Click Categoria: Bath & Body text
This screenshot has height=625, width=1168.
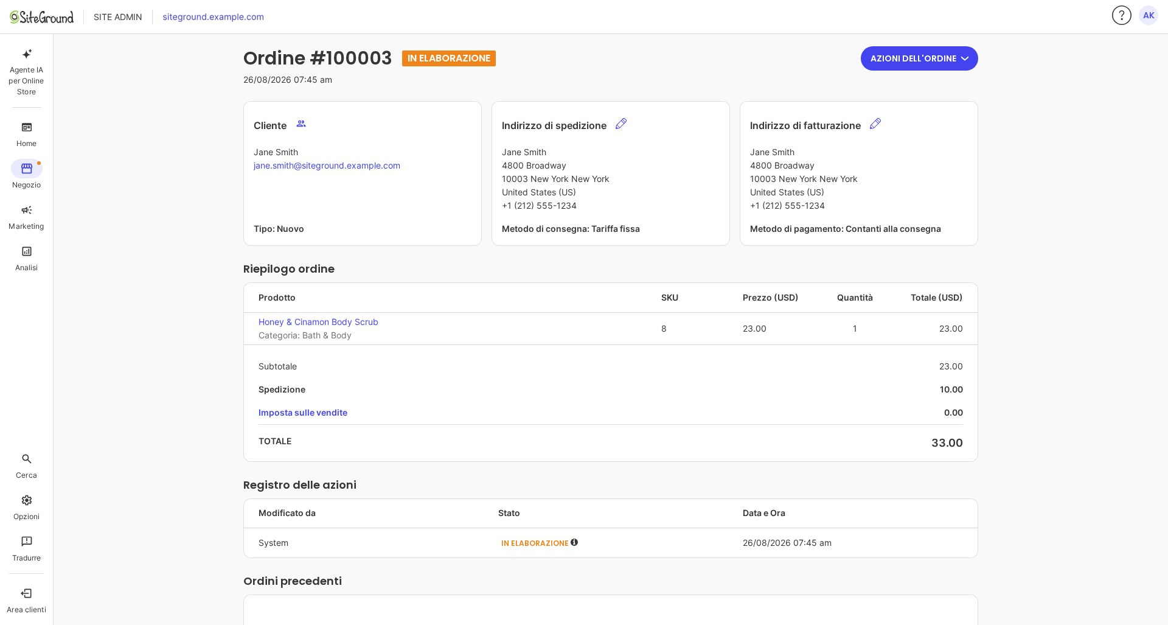(305, 335)
